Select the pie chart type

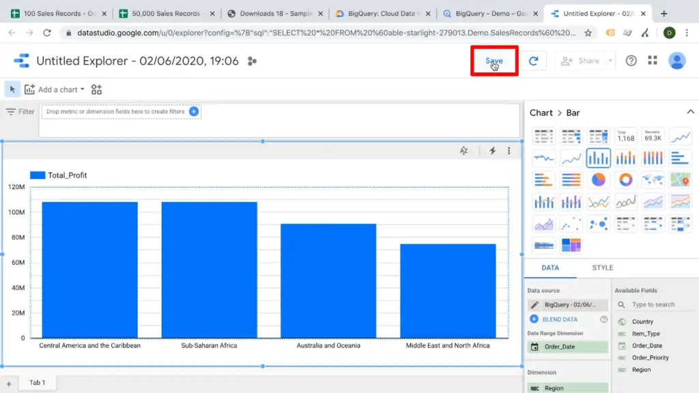coord(599,179)
